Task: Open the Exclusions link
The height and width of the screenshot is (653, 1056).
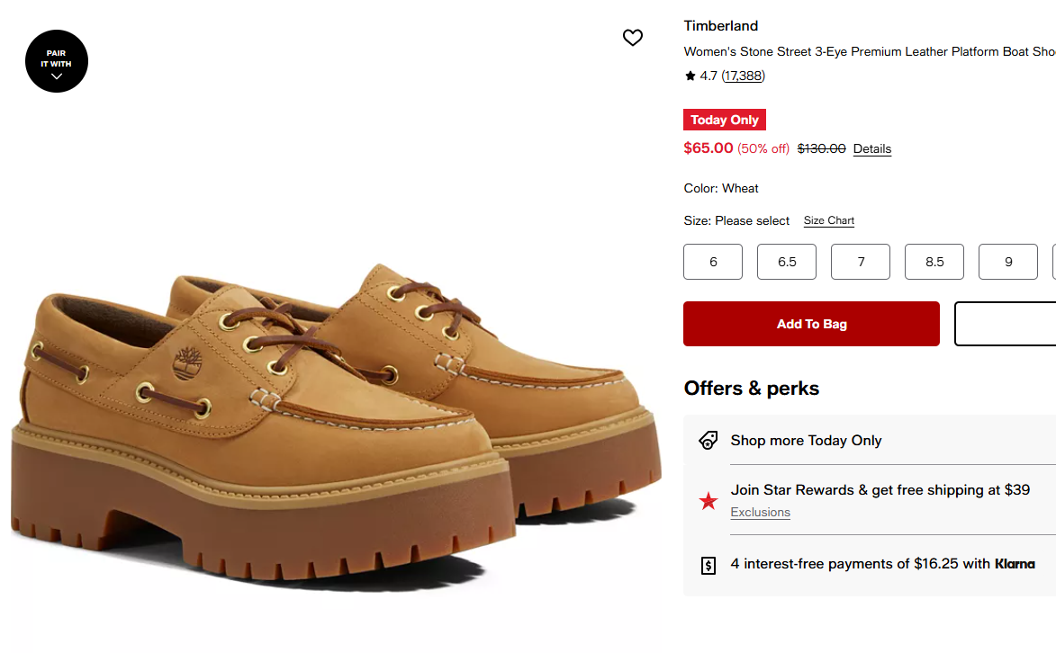Action: tap(761, 513)
